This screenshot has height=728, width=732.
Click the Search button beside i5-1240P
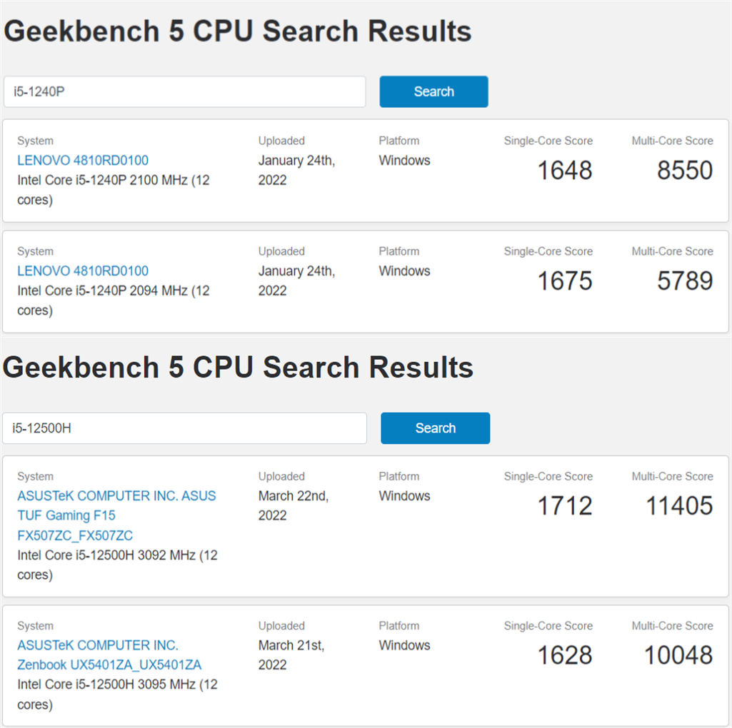pyautogui.click(x=433, y=91)
